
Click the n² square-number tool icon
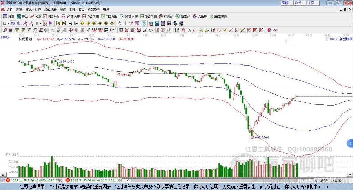pyautogui.click(x=59, y=30)
